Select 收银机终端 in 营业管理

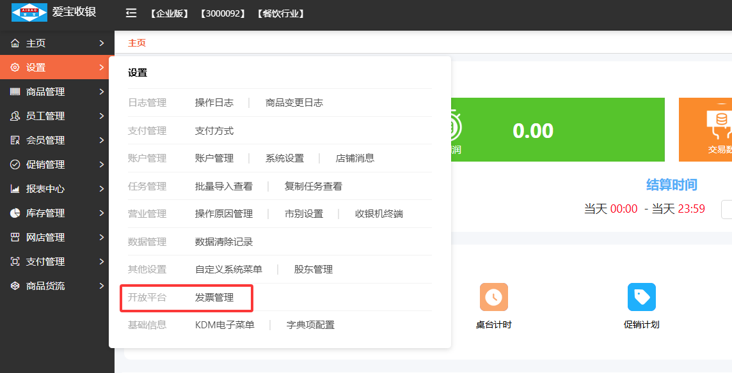tap(379, 214)
